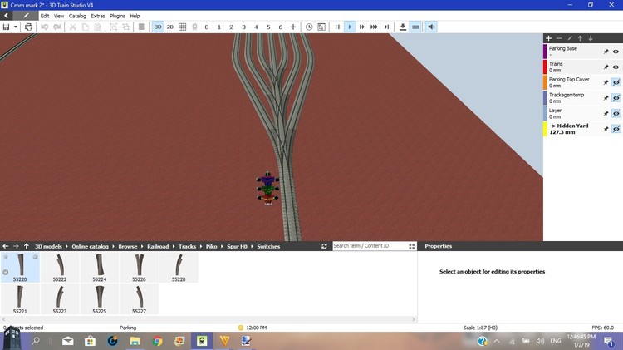Viewport: 623px width, 350px height.
Task: Edit layer with pencil icon in layers panel
Action: (x=570, y=38)
